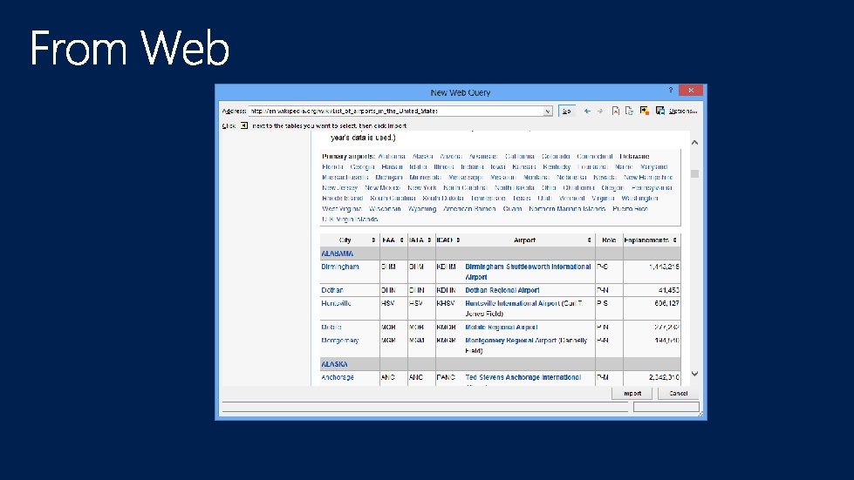Image resolution: width=854 pixels, height=480 pixels.
Task: Open the Rhode Island link
Action: point(342,199)
